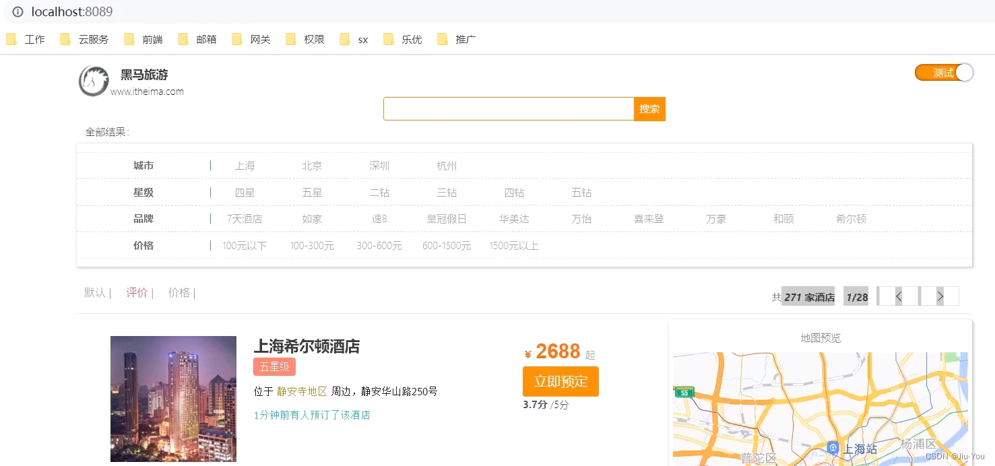The height and width of the screenshot is (466, 995).
Task: Click the 立即预定 booking button
Action: (560, 381)
